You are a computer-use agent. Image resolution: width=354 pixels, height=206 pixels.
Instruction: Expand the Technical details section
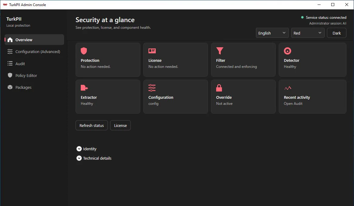coord(94,158)
